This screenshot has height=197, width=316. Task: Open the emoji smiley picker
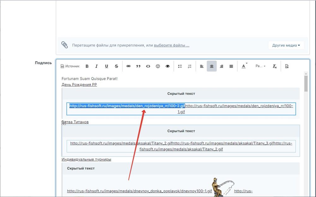pos(158,66)
